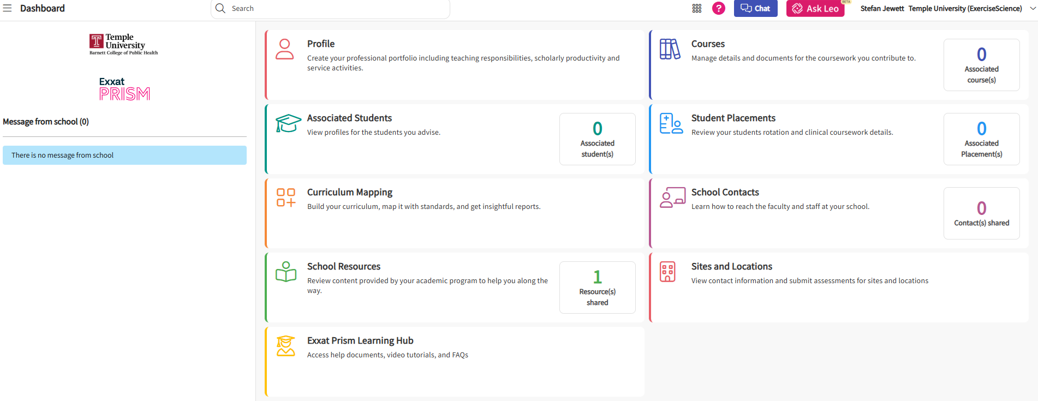The width and height of the screenshot is (1038, 401).
Task: Click into the Search field
Action: (330, 8)
